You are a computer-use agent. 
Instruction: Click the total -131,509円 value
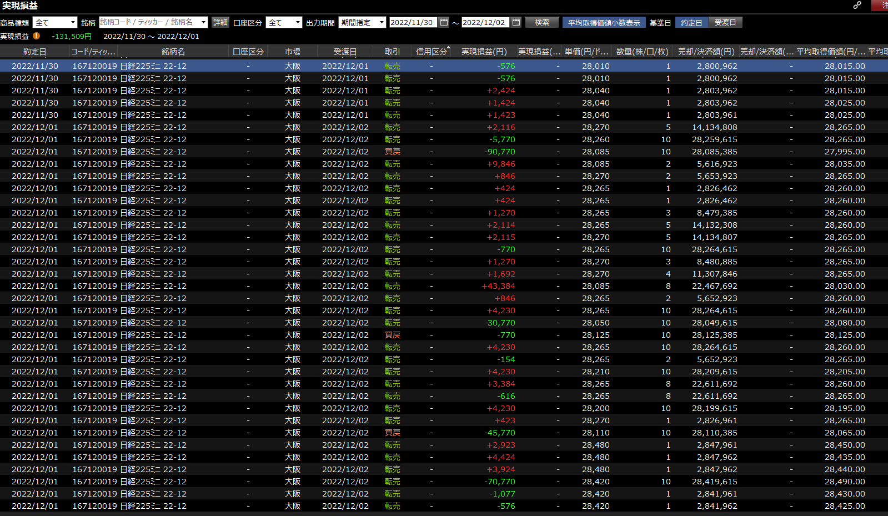click(72, 36)
